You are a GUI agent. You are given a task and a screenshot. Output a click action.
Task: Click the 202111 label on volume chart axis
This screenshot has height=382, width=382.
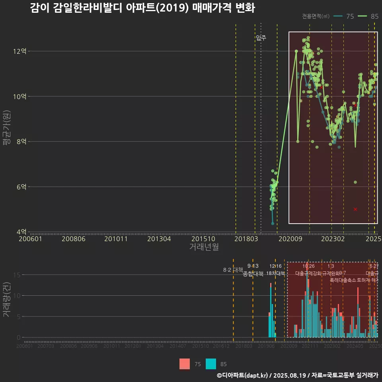click(310, 346)
